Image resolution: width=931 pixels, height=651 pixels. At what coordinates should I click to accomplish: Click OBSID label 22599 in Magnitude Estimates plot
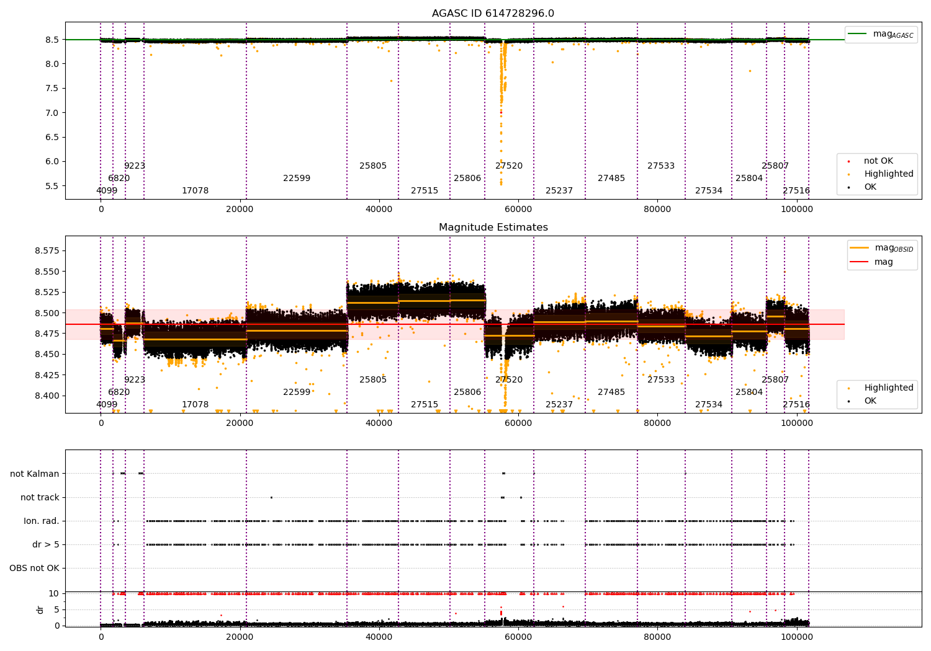coord(297,392)
